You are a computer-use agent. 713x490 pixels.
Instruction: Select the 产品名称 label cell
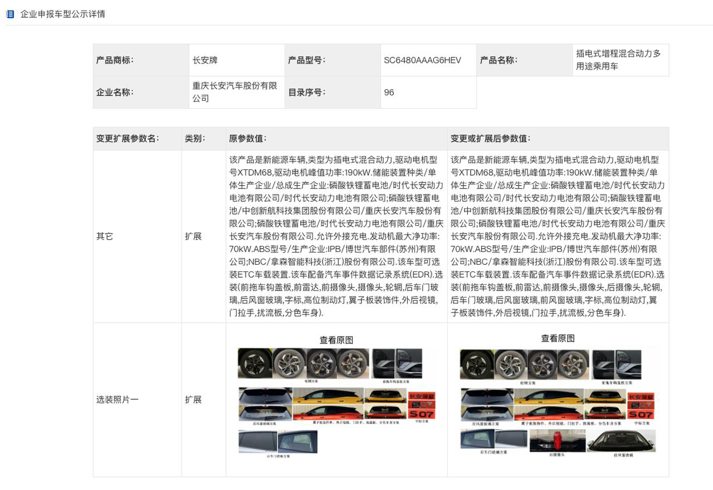(x=525, y=60)
